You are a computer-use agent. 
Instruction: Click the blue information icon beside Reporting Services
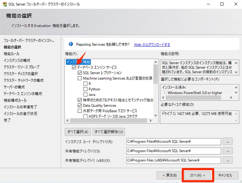[71, 44]
